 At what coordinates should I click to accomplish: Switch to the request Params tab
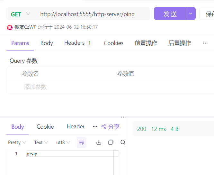coord(20,43)
